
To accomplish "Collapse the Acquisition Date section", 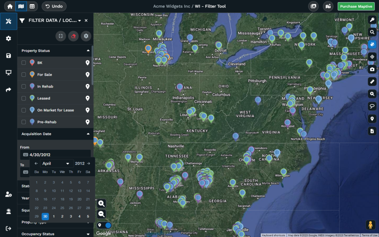I will [88, 134].
